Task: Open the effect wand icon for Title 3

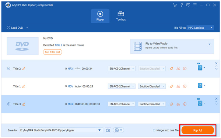Action: point(172,104)
